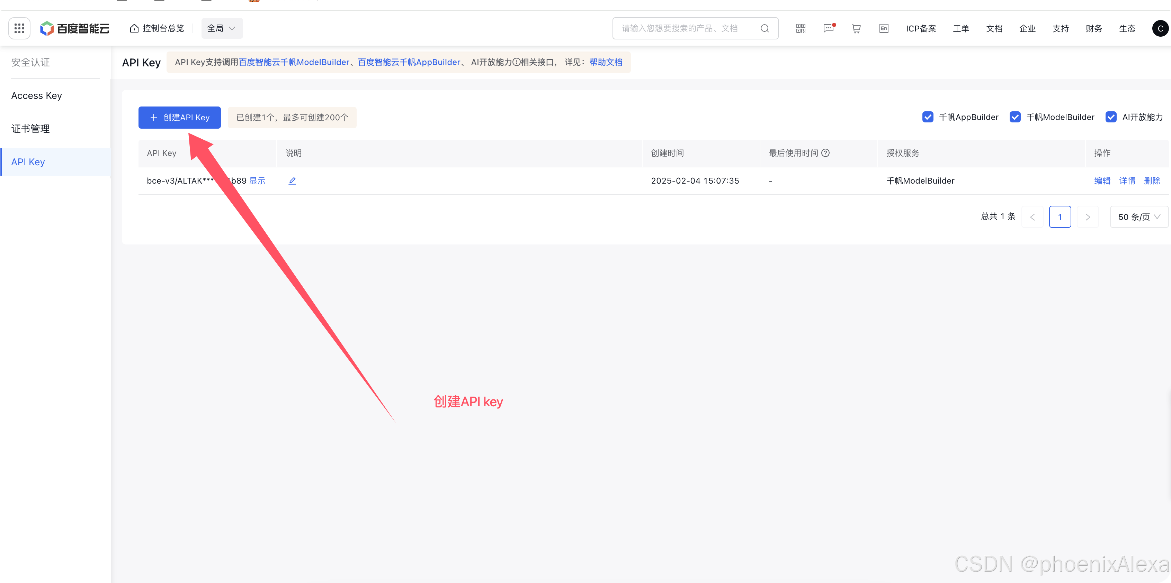Click 千帆ModelBuilder in 授权服务 column

coord(920,181)
